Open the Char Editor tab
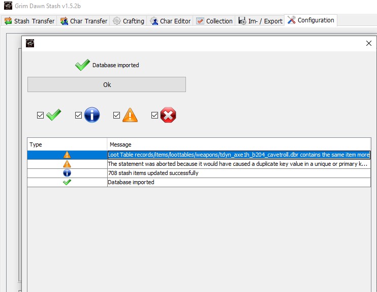377x292 pixels. click(x=170, y=21)
